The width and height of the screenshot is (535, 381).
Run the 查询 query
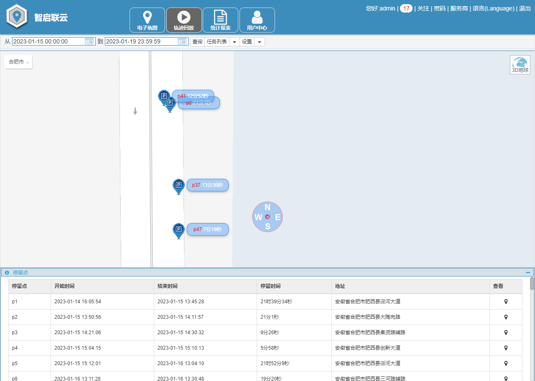197,41
